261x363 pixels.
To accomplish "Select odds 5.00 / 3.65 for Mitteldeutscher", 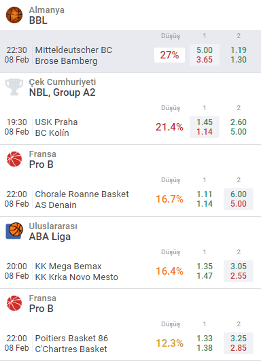I will pos(205,55).
